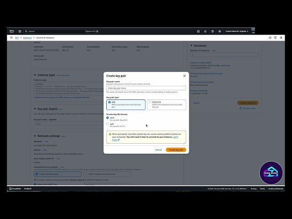Select the ED25519 key pair type

click(x=167, y=104)
